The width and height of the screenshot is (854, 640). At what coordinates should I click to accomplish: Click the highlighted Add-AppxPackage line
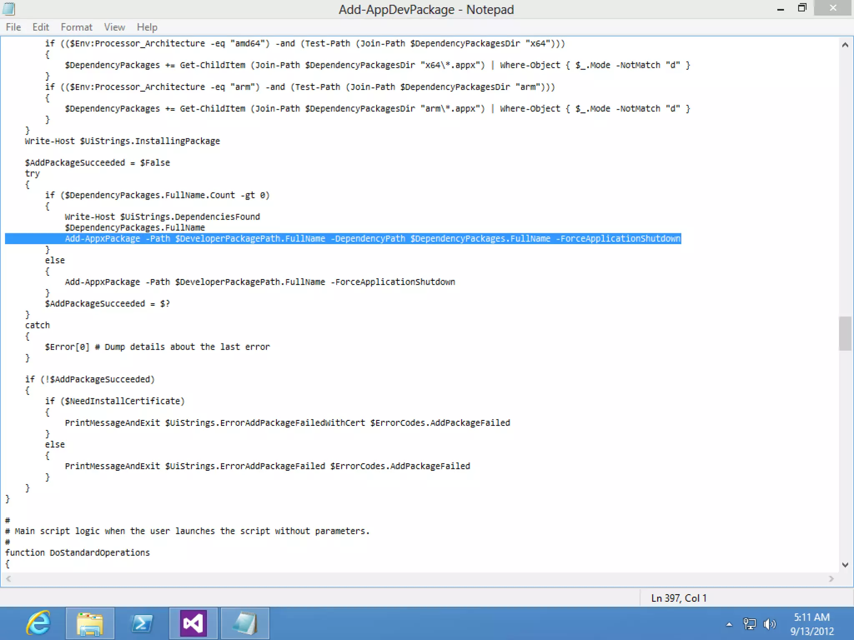point(372,239)
